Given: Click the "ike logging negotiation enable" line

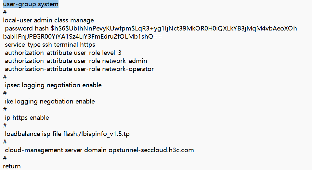Looking at the screenshot, I should [50, 102].
